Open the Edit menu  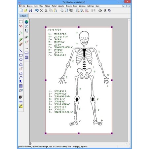36,6
